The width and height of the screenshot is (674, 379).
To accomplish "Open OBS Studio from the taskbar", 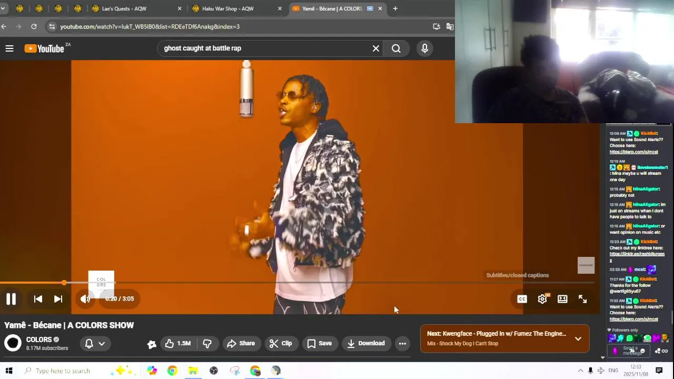I will click(x=213, y=371).
